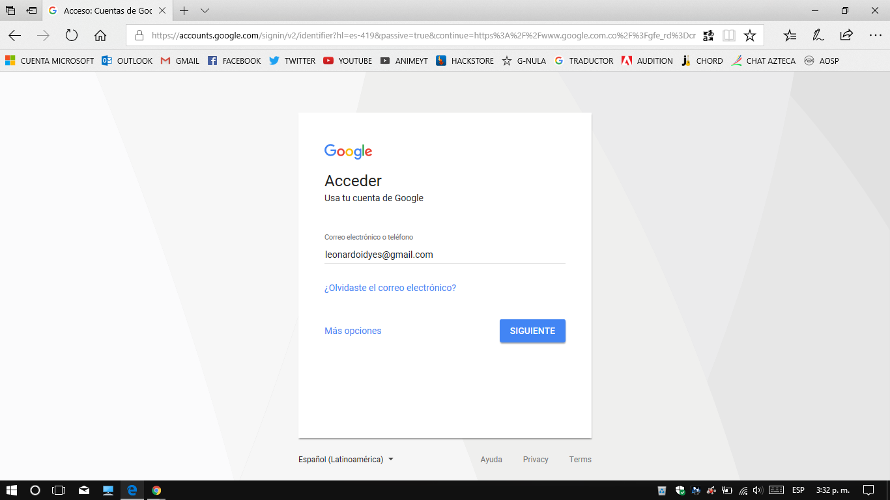Image resolution: width=890 pixels, height=500 pixels.
Task: Open the battery status tray icon
Action: [x=727, y=490]
